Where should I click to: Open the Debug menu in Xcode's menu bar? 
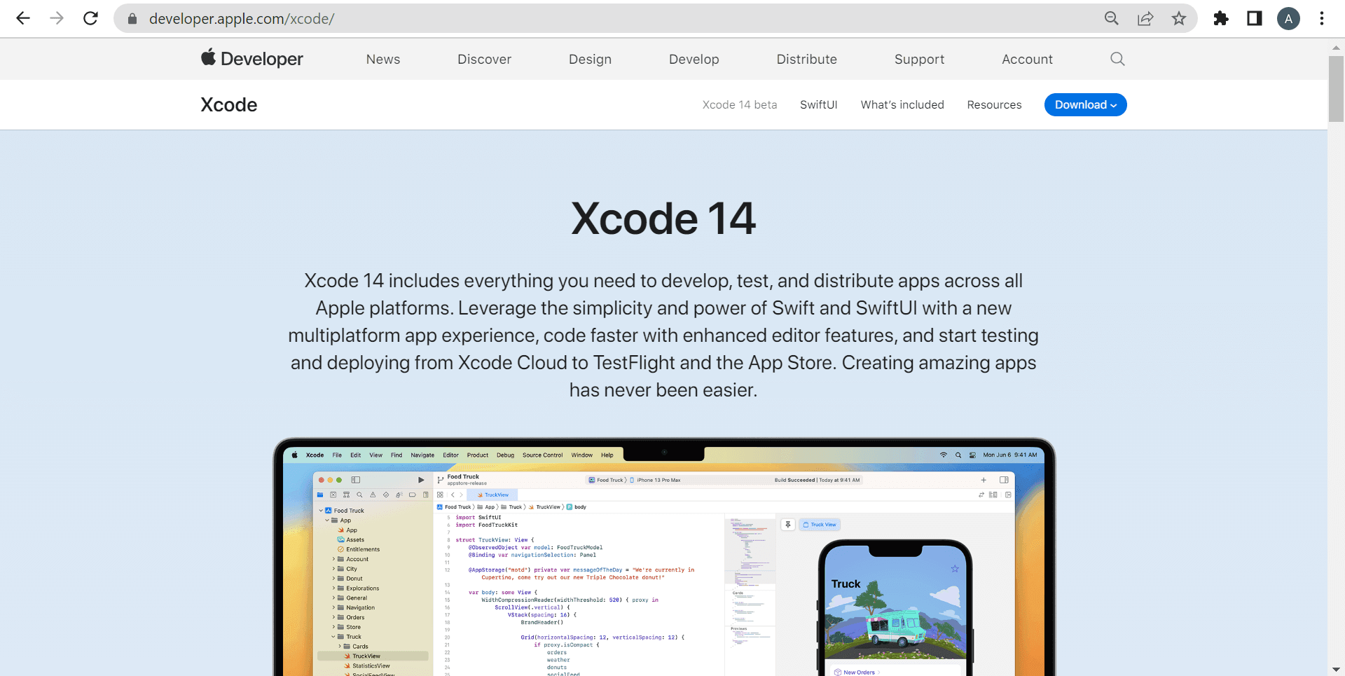505,455
